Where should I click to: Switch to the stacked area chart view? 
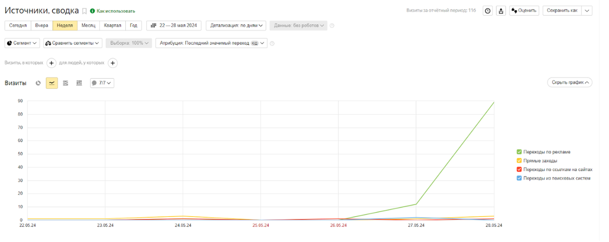coord(65,83)
